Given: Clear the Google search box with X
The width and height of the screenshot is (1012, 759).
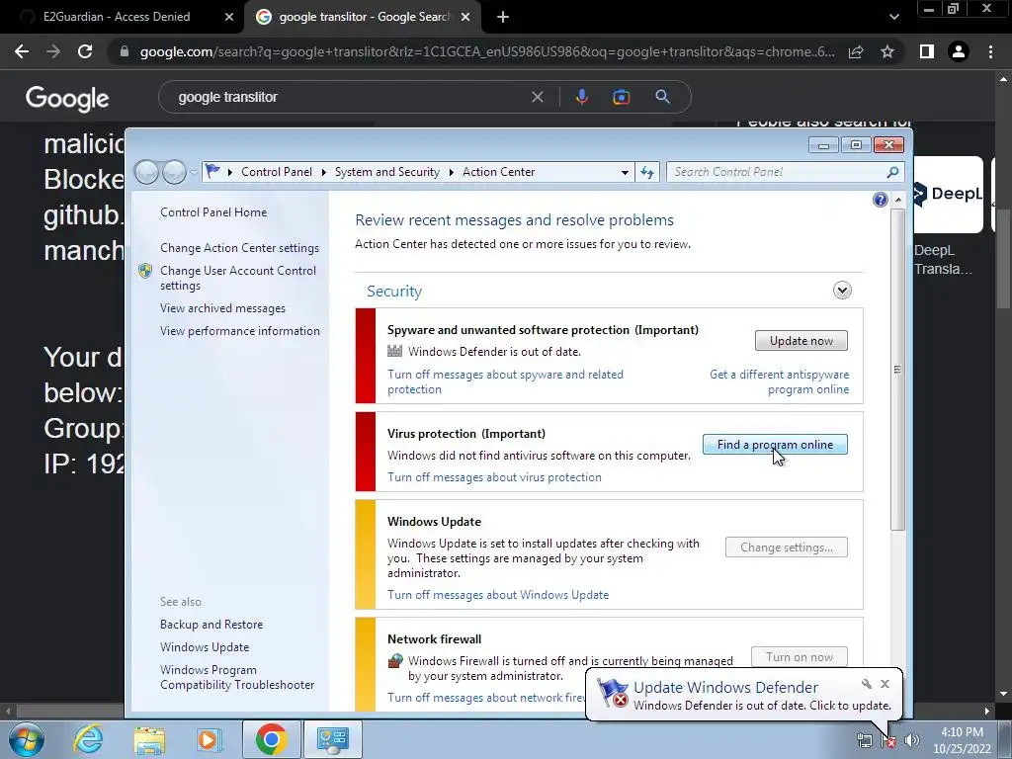Looking at the screenshot, I should [537, 98].
